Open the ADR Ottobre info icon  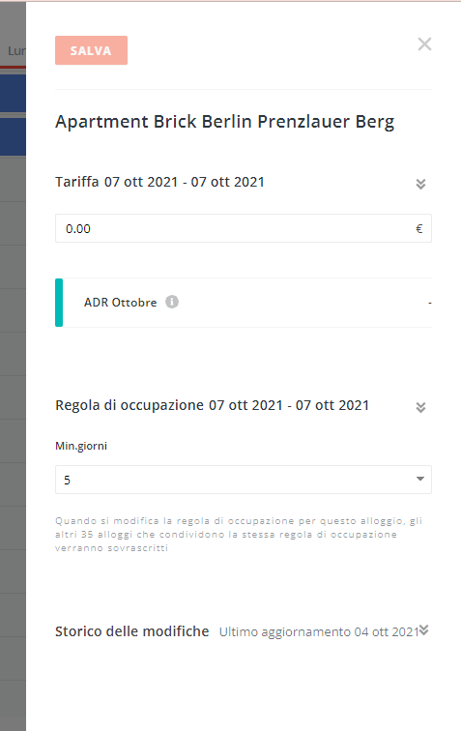(x=172, y=302)
